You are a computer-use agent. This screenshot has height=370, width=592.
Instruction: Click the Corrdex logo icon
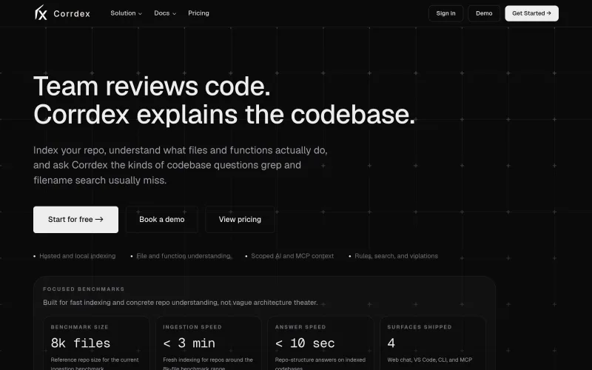[x=41, y=13]
